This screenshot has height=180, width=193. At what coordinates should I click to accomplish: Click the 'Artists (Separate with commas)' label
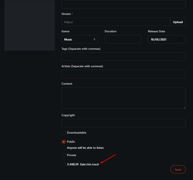[x=82, y=66]
